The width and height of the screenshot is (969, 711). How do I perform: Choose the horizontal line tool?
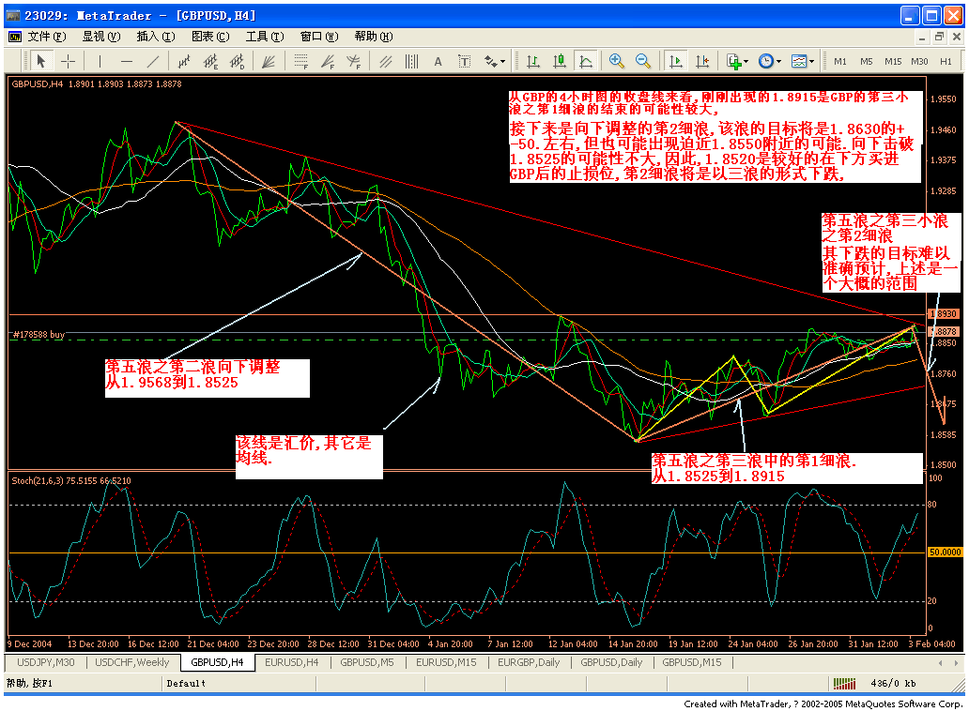point(127,61)
